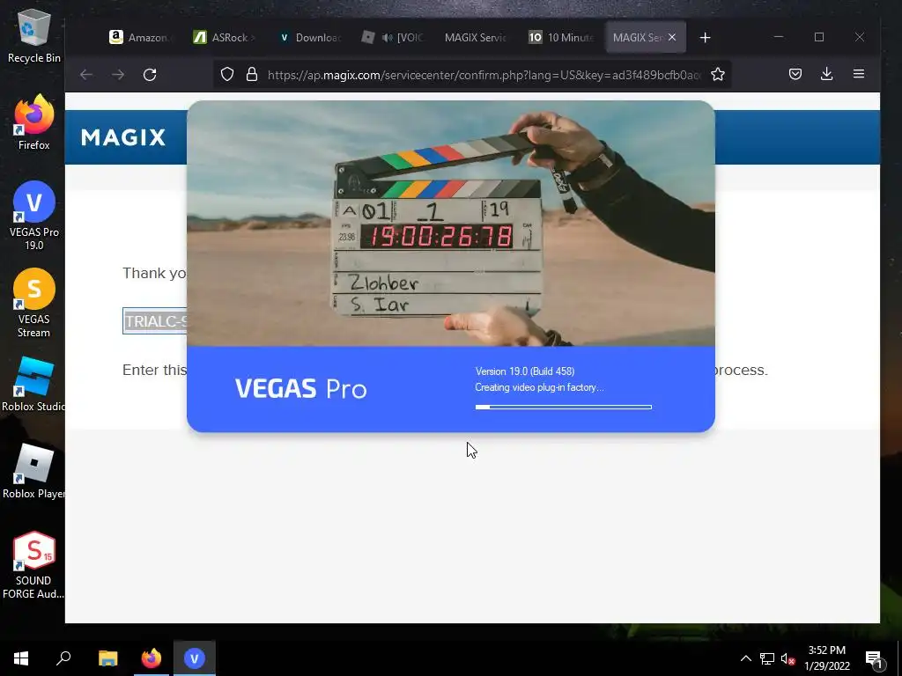This screenshot has width=902, height=676.
Task: Open the tracking protection shield icon
Action: coord(227,74)
